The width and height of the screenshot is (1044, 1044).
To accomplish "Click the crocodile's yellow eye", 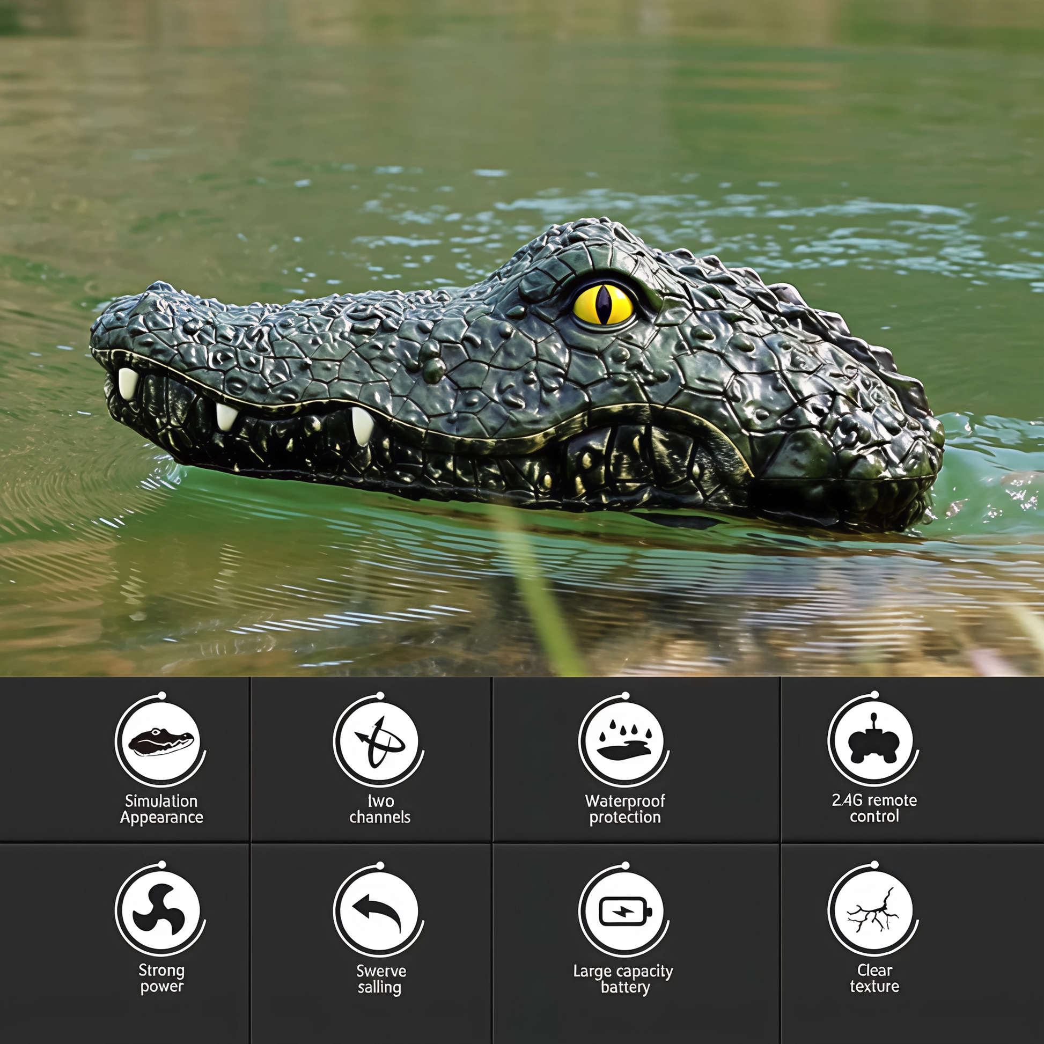I will coord(603,305).
